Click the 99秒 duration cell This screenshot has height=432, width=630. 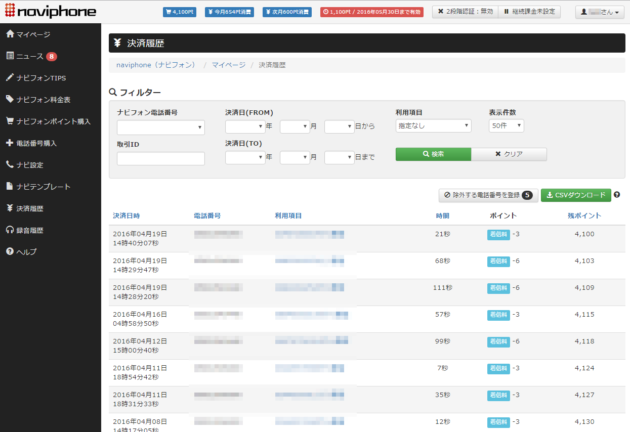[443, 341]
